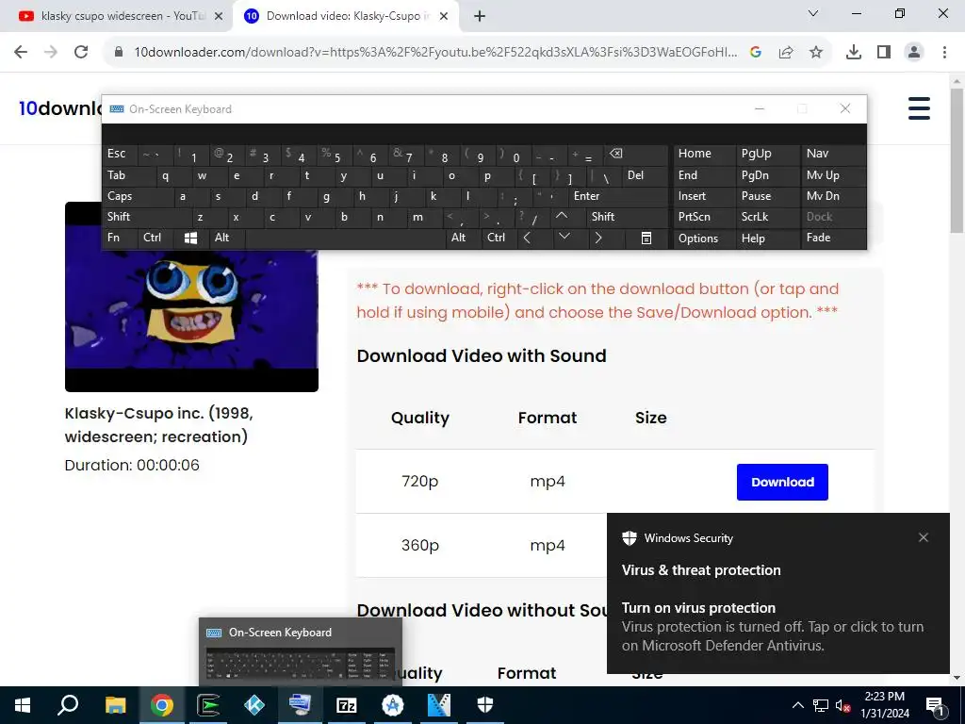Open Chrome three-dot menu
This screenshot has width=965, height=724.
tap(944, 53)
